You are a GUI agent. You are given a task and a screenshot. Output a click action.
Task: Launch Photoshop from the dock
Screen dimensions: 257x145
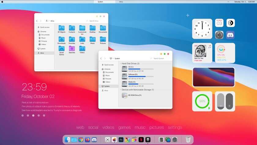click(121, 140)
